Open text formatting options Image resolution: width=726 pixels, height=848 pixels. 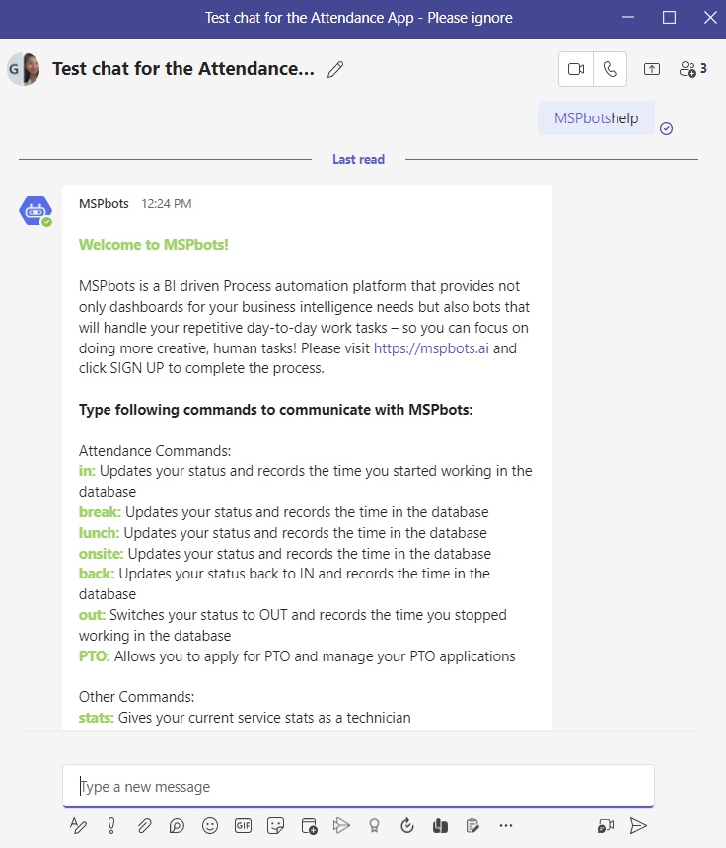click(78, 825)
